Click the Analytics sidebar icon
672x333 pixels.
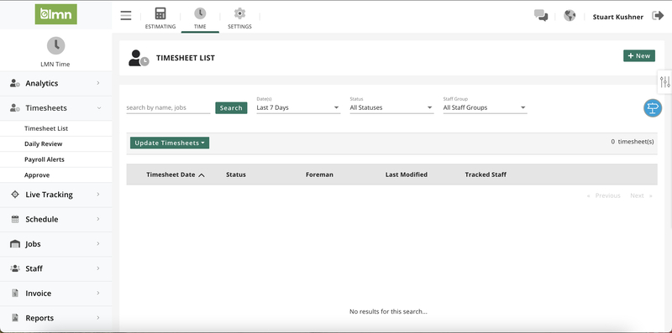pyautogui.click(x=15, y=84)
